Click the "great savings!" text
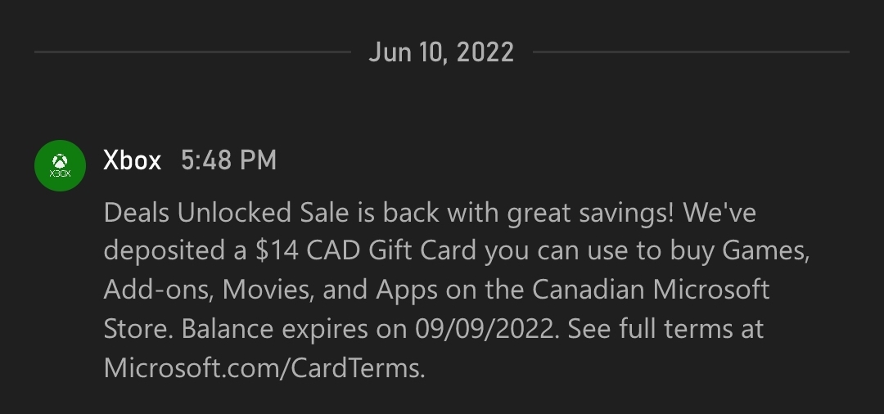Image resolution: width=884 pixels, height=414 pixels. (590, 214)
